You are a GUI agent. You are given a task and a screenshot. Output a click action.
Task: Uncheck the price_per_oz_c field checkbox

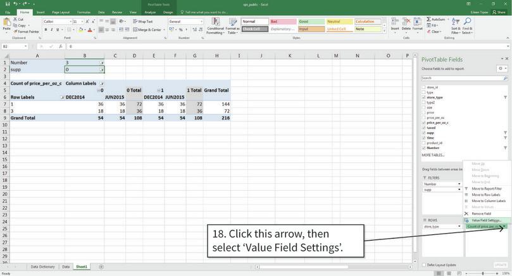[x=423, y=123]
